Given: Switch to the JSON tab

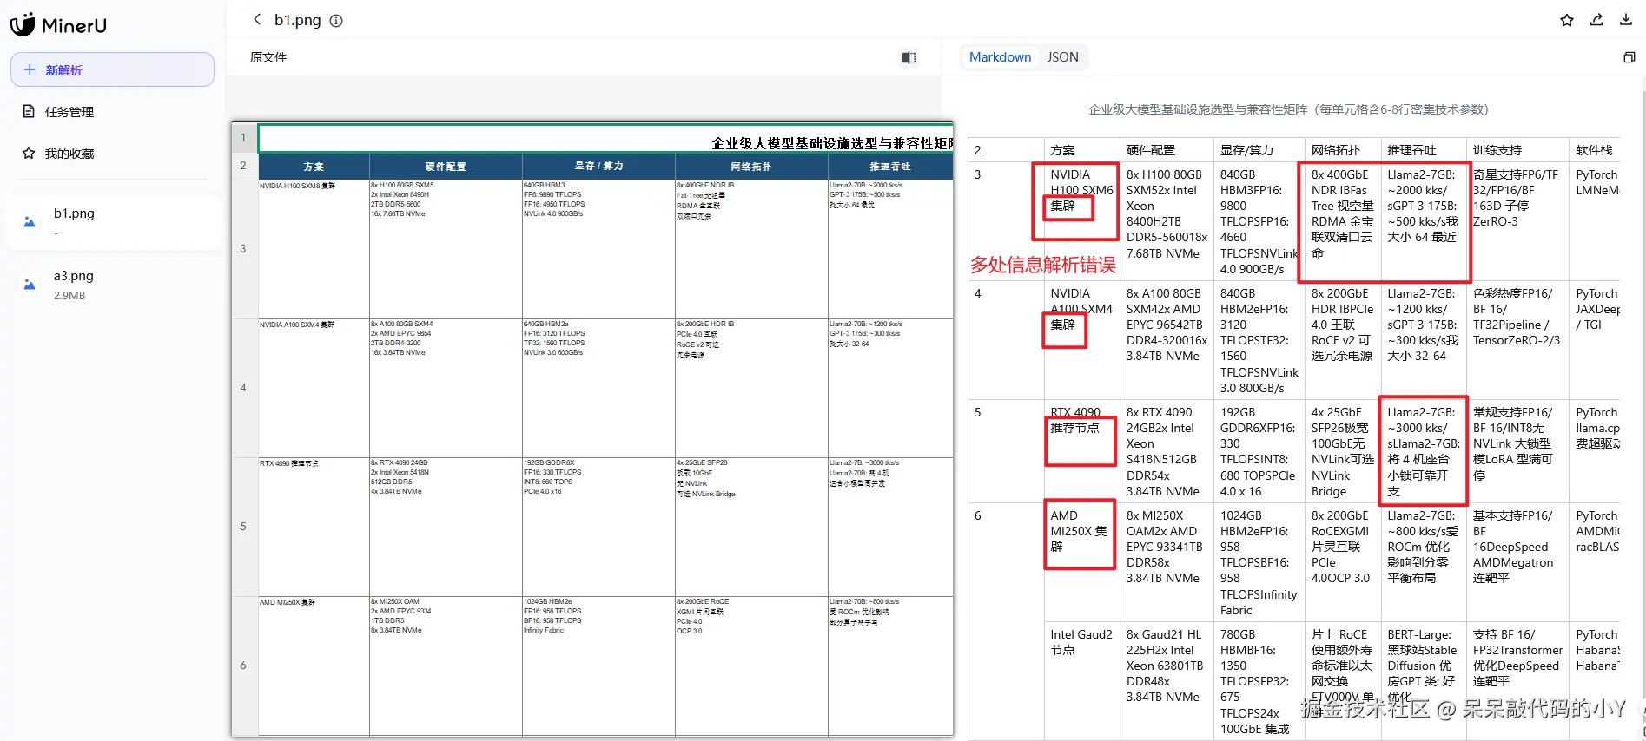Looking at the screenshot, I should pos(1062,57).
